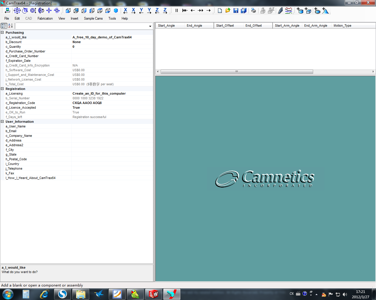Open the File menu
The image size is (376, 300).
click(7, 18)
